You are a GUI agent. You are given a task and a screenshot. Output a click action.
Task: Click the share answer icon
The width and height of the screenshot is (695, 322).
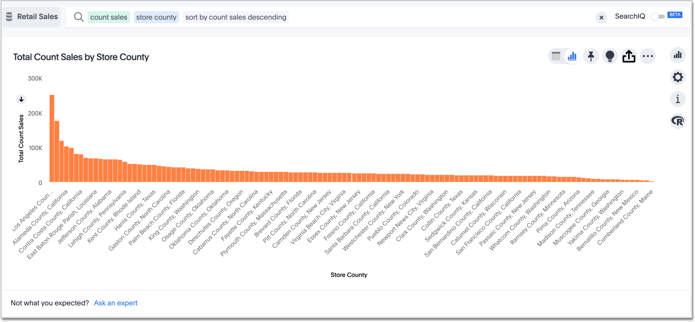629,56
